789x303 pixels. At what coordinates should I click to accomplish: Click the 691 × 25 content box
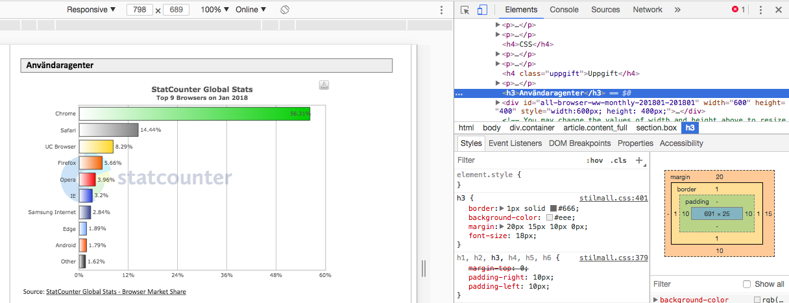[717, 213]
